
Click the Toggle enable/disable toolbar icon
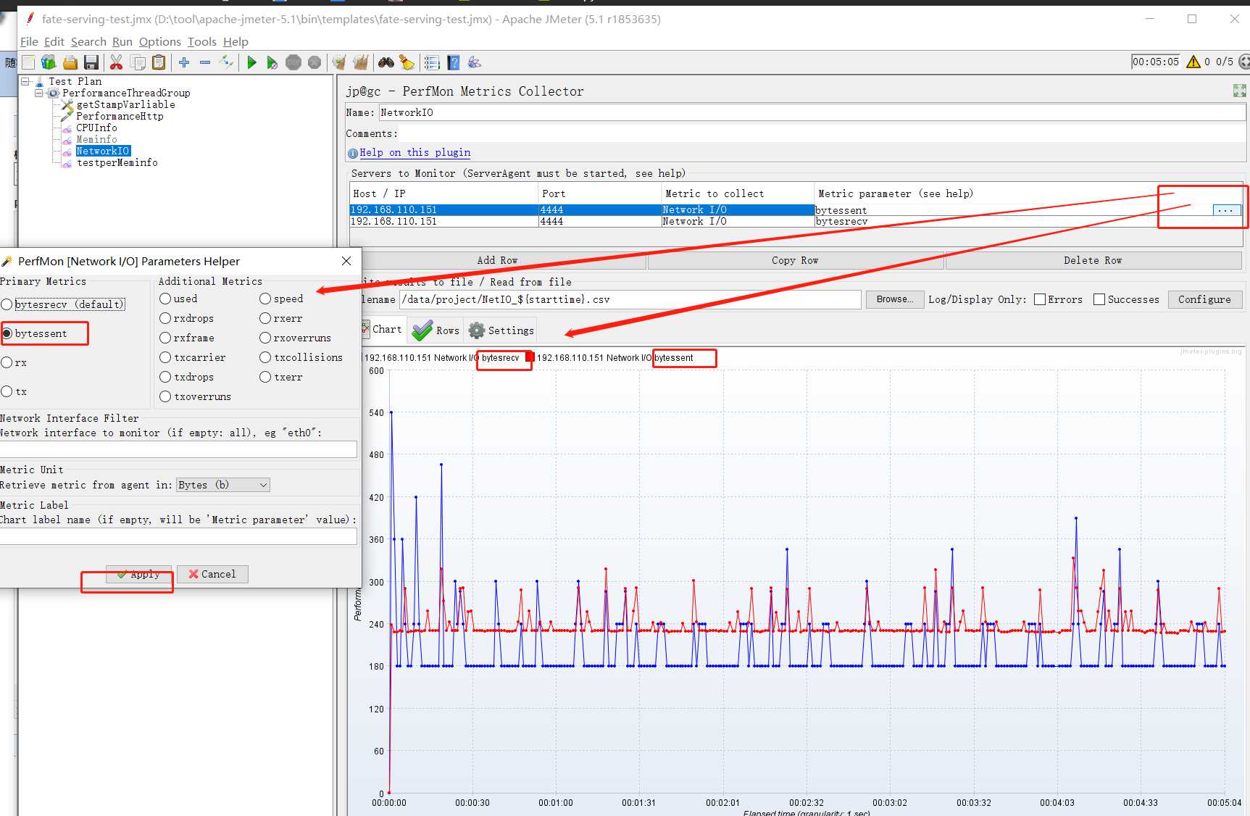[x=226, y=62]
